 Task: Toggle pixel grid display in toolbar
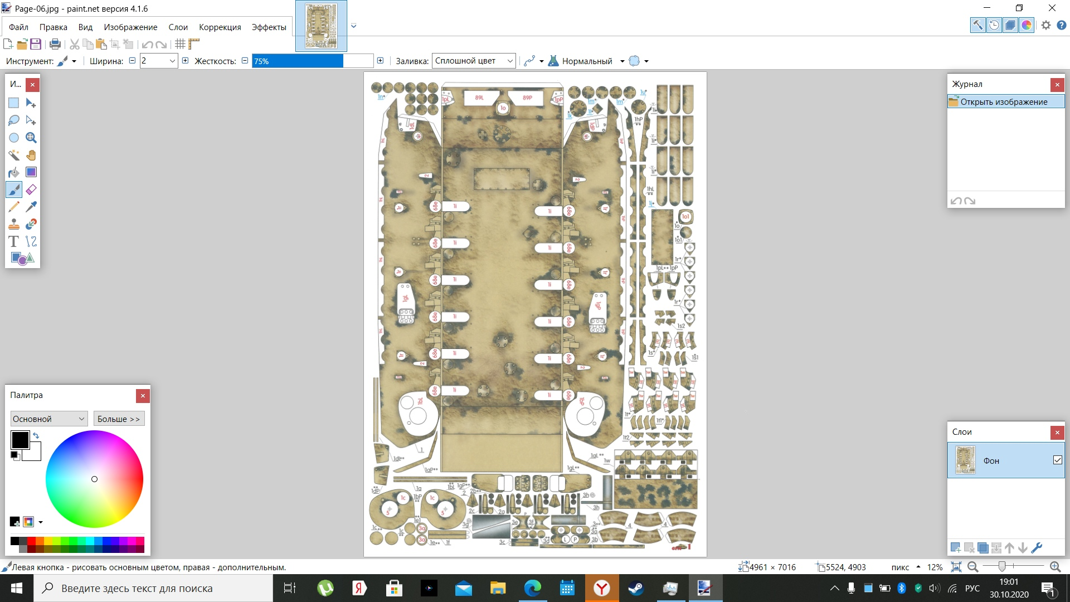tap(180, 44)
